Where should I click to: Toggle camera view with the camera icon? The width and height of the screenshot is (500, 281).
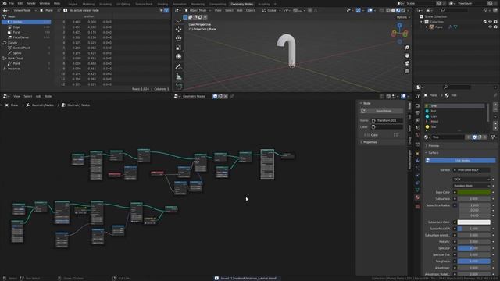pos(407,63)
